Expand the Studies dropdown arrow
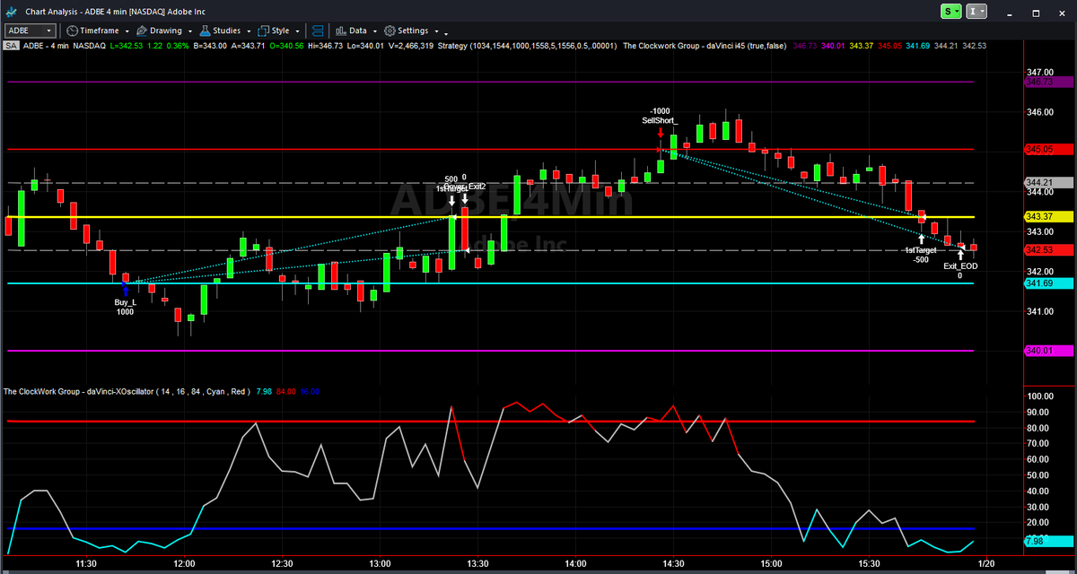 pyautogui.click(x=249, y=30)
